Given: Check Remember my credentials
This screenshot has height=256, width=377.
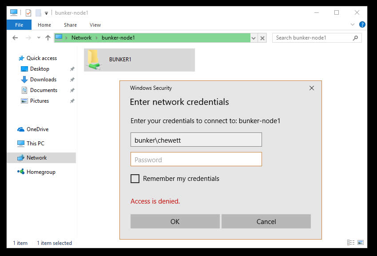Looking at the screenshot, I should coord(135,178).
